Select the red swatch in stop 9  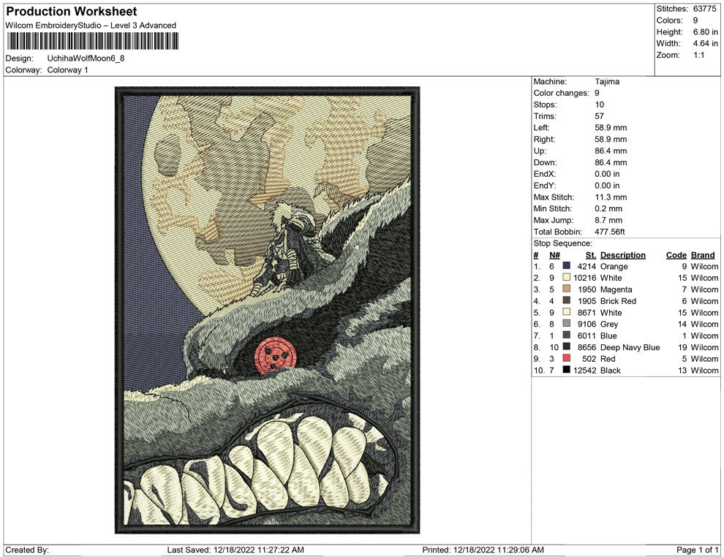[566, 358]
